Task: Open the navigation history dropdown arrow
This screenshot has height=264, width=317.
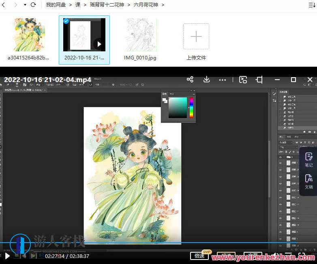Action: (x=25, y=4)
